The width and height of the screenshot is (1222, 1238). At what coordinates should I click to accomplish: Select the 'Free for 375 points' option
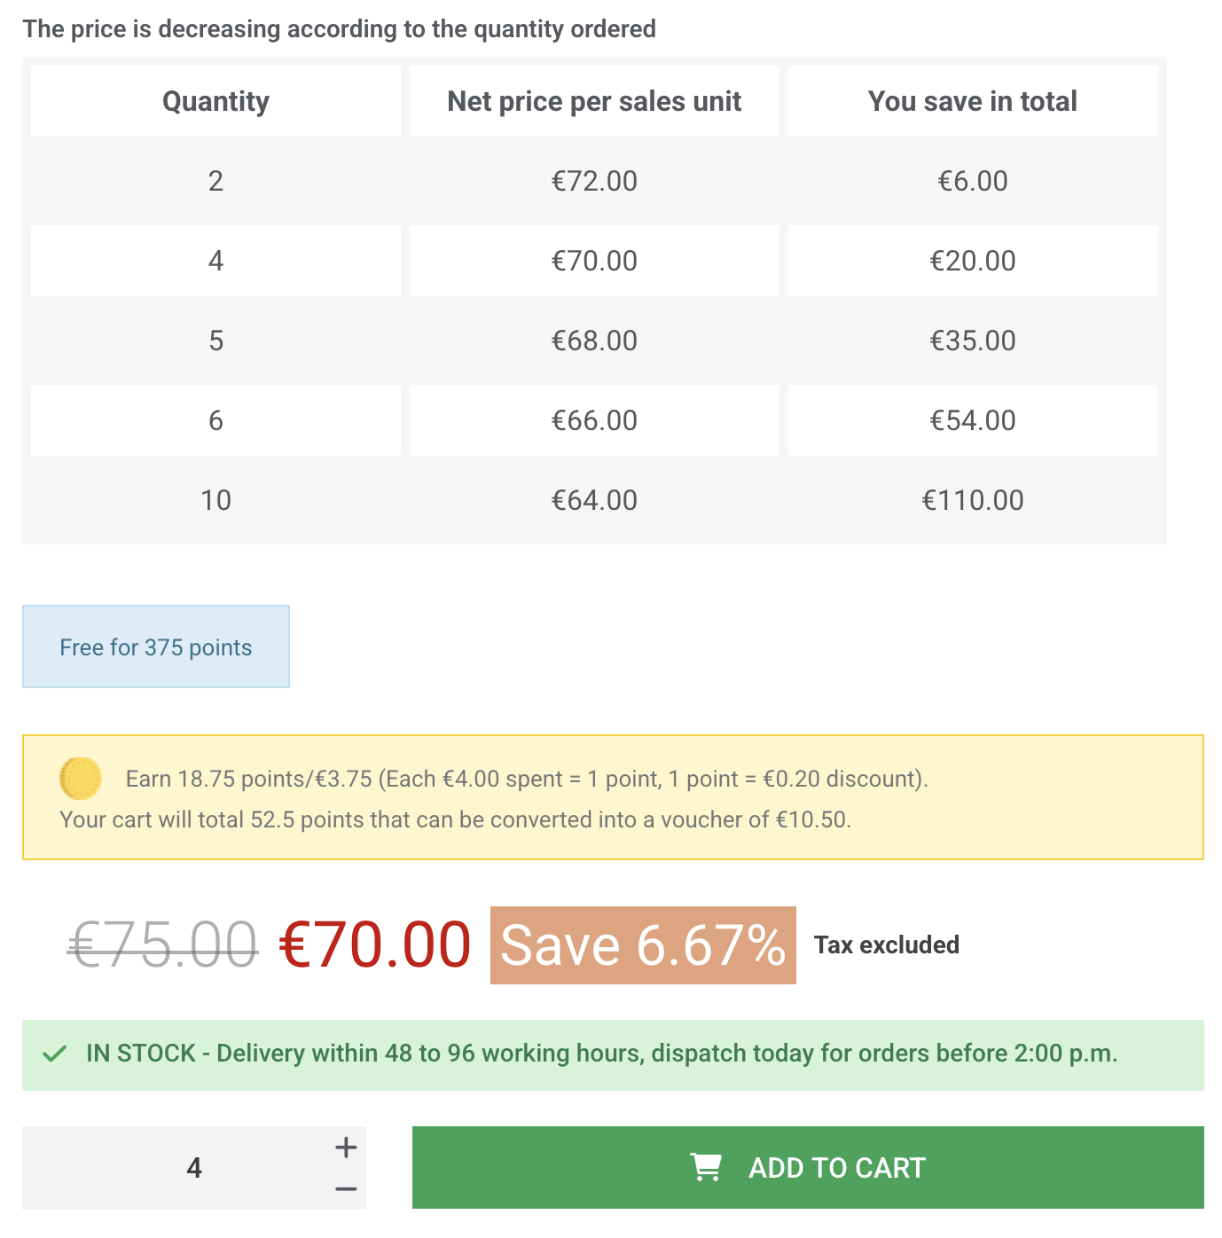point(155,646)
